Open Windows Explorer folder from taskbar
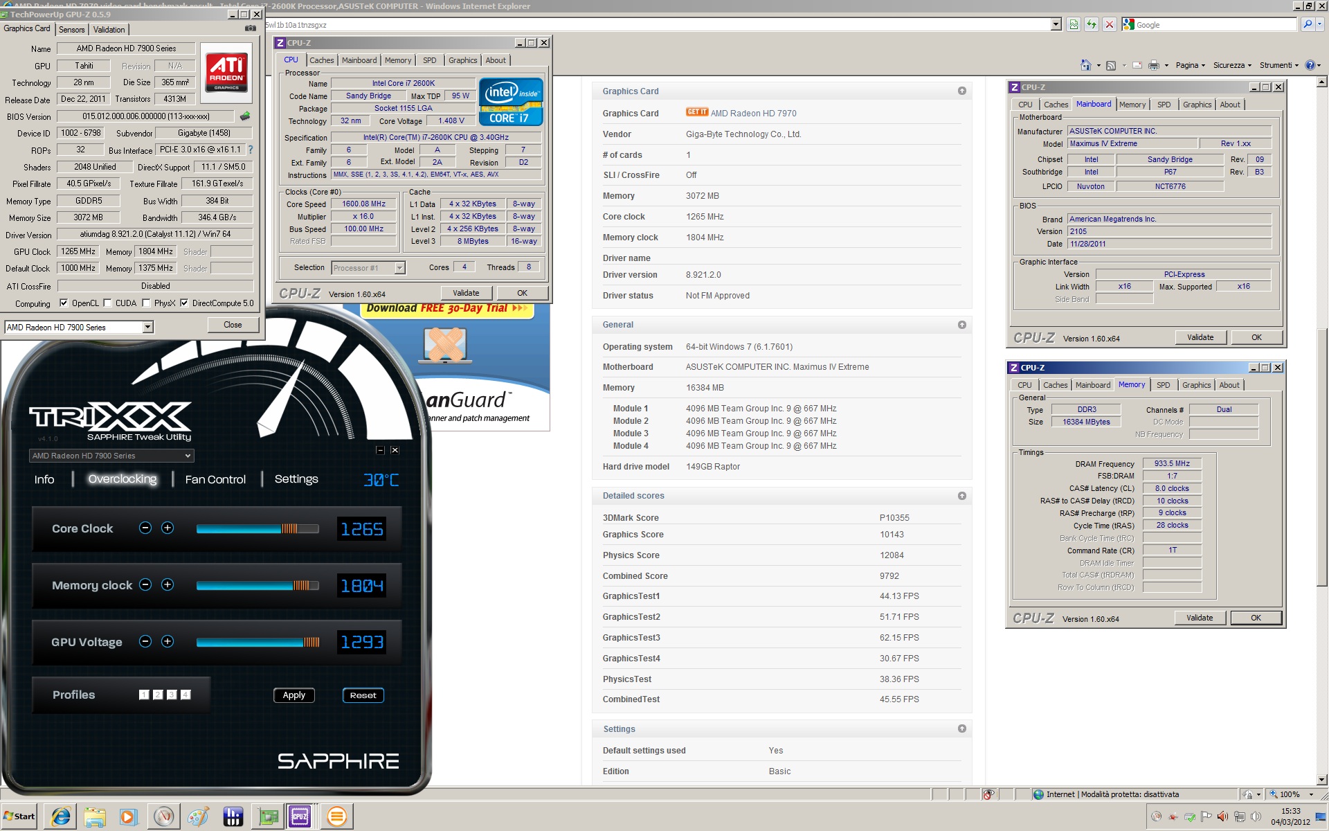This screenshot has height=831, width=1329. point(95,816)
